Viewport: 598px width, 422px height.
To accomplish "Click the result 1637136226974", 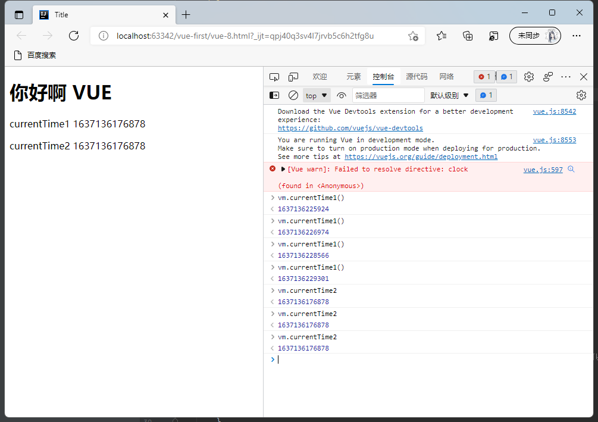I will pos(303,232).
